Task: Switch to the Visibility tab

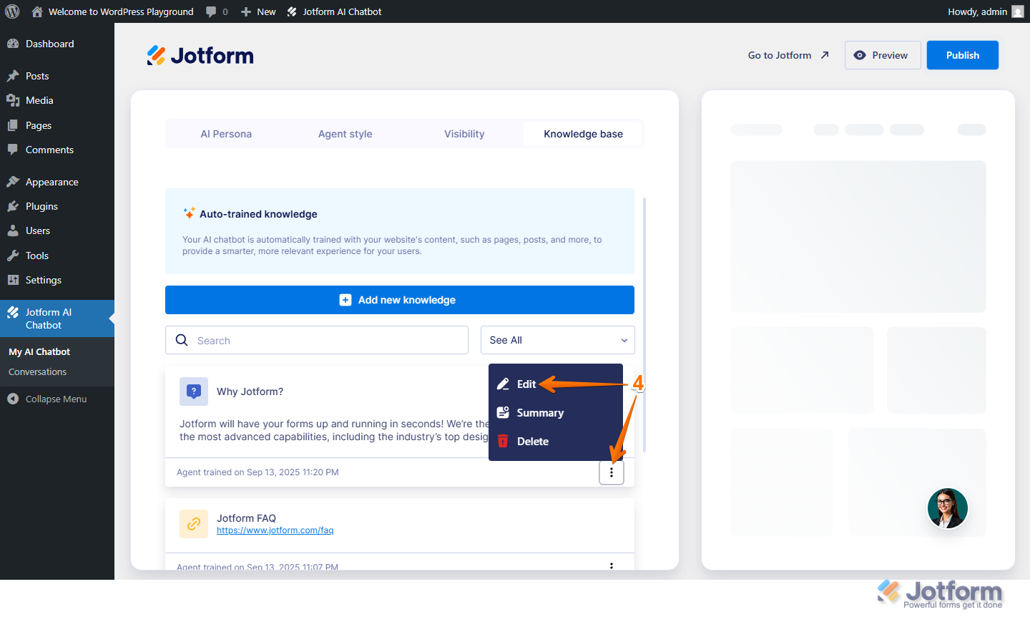Action: coord(464,134)
